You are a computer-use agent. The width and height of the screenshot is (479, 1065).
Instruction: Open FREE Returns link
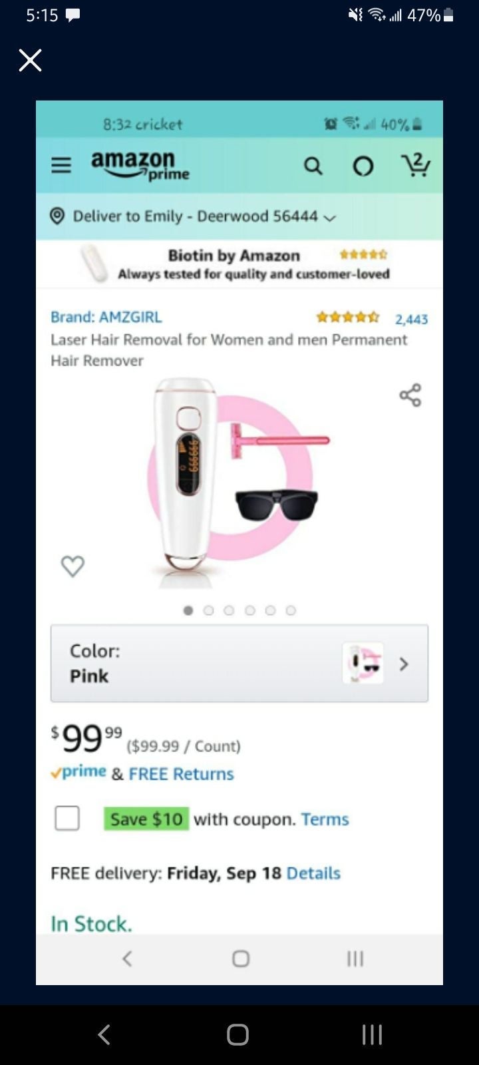point(181,773)
